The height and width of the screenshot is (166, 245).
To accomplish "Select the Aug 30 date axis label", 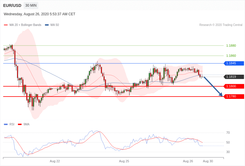I will tap(208, 161).
